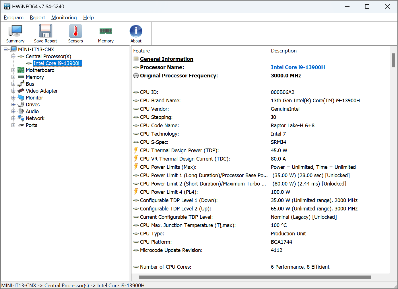Select the CPU Vendor row
The image size is (398, 289).
[x=261, y=109]
